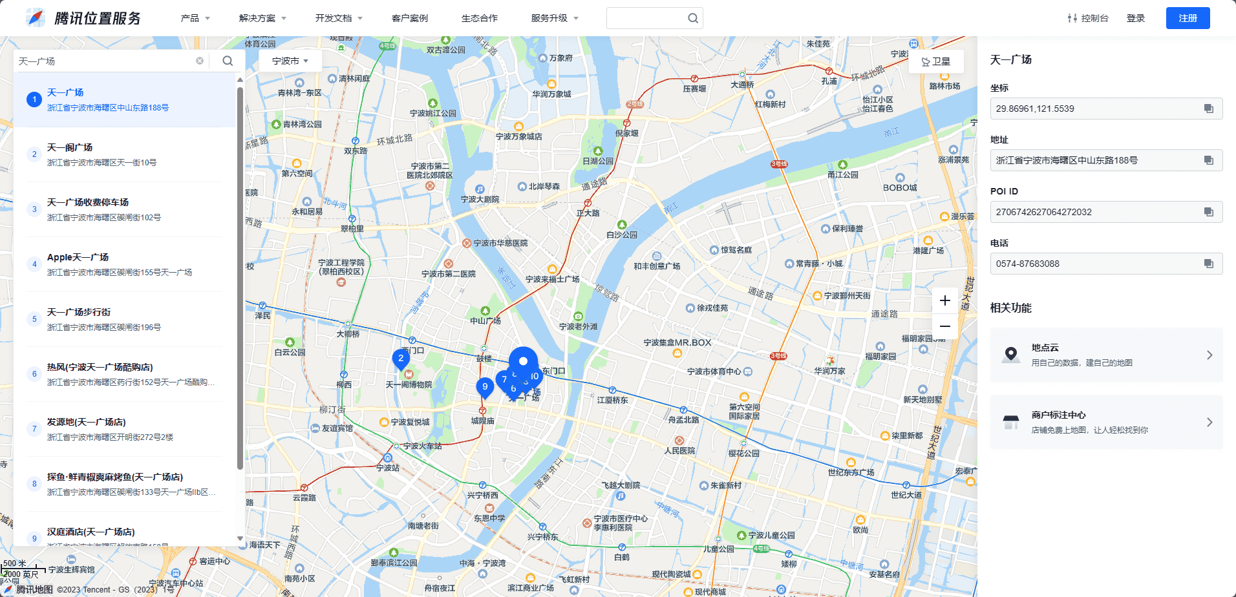Toggle the 卫星 satellite map view
Viewport: 1236px width, 597px height.
click(936, 61)
